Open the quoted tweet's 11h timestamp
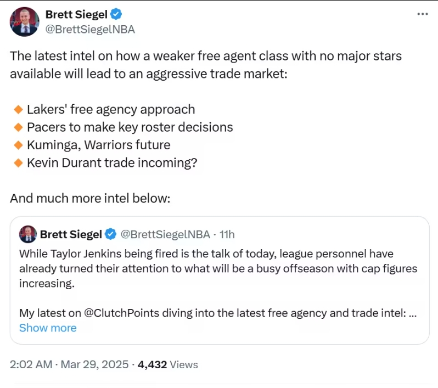 [227, 234]
